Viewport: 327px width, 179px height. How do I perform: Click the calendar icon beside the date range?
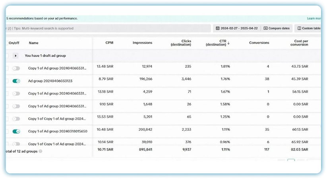coord(217,29)
